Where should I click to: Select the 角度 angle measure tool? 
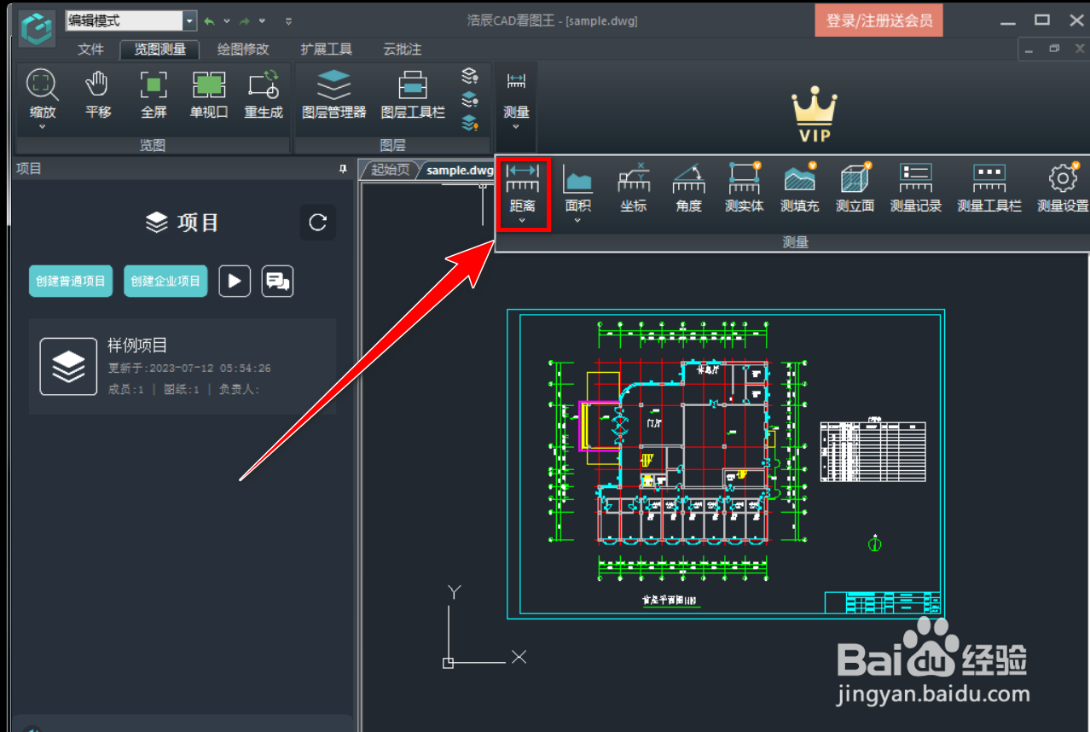point(688,187)
